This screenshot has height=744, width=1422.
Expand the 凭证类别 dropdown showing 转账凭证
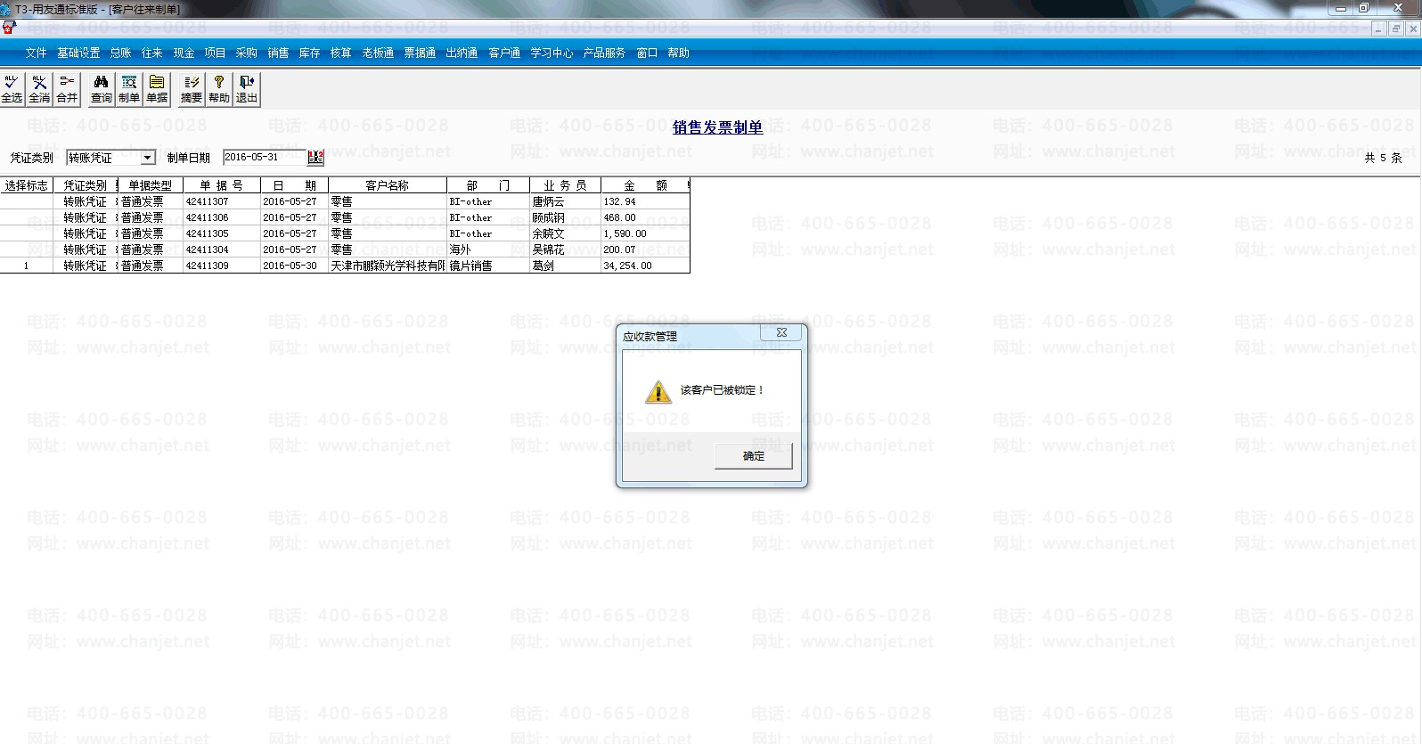148,158
